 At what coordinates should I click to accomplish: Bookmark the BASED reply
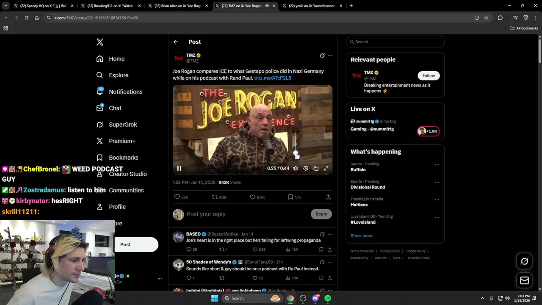321,250
